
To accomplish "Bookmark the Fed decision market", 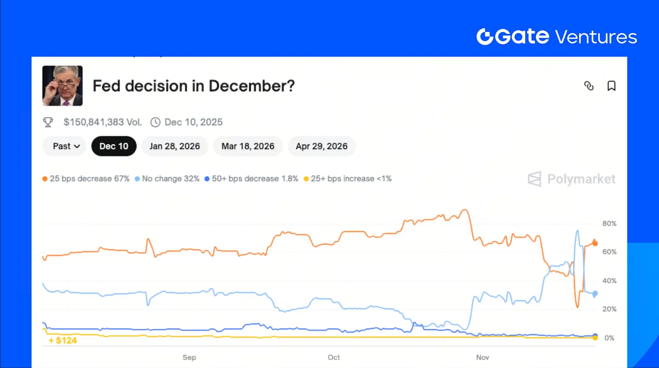I will pyautogui.click(x=611, y=86).
